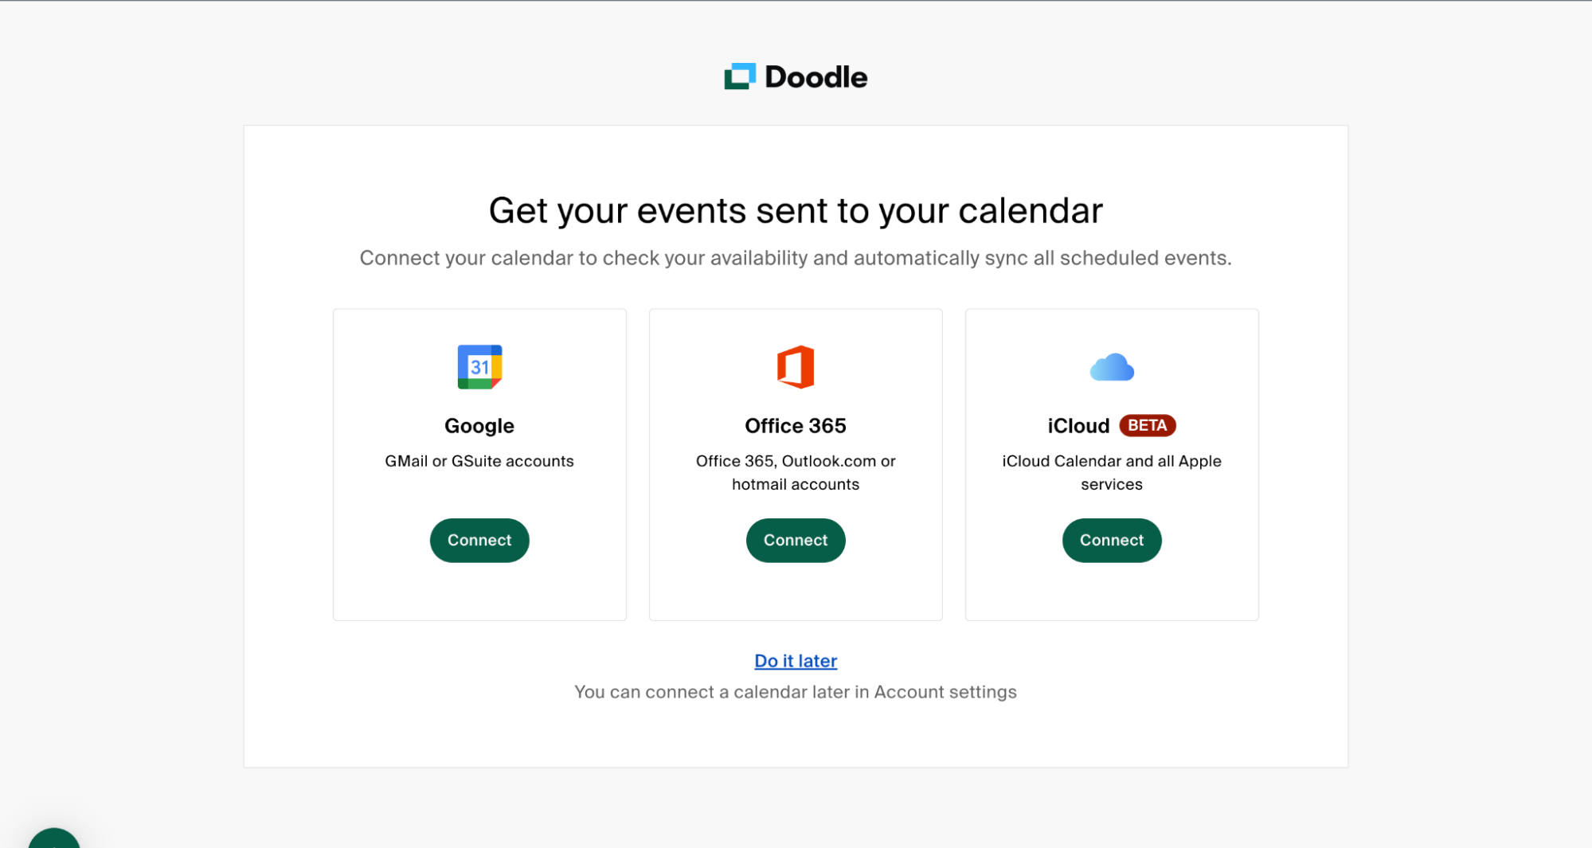Click the iCloud Calendar and Apple services text
Viewport: 1592px width, 848px height.
1112,473
